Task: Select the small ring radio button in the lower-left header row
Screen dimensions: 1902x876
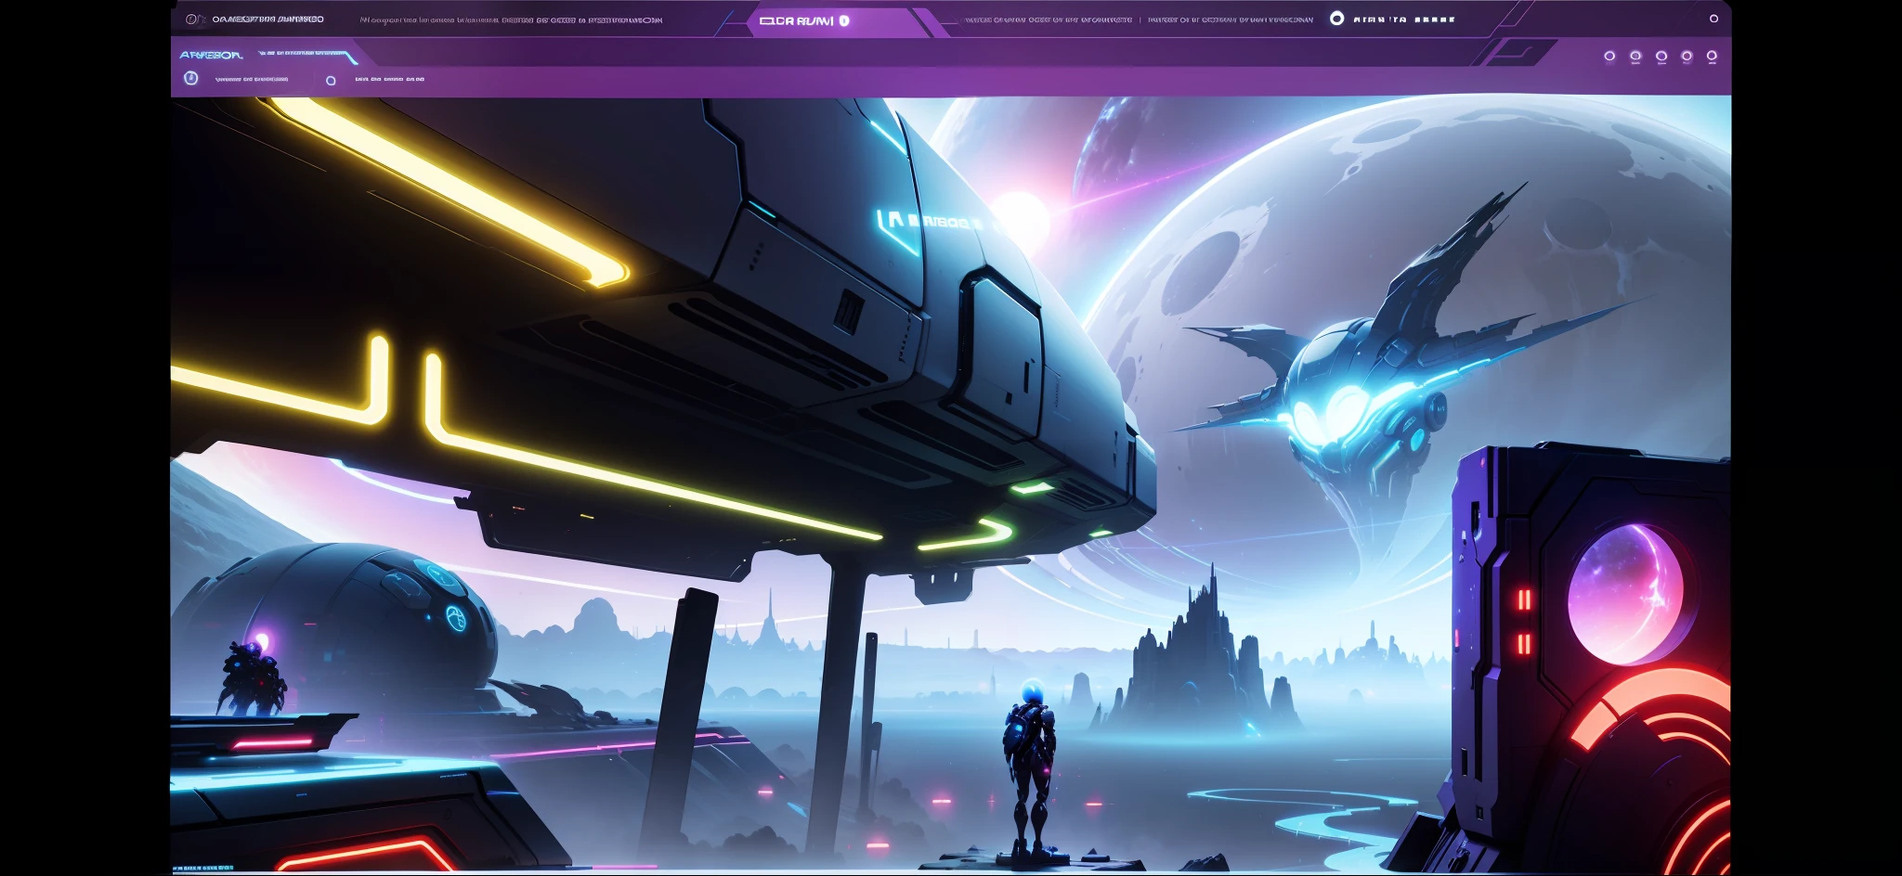Action: pyautogui.click(x=331, y=81)
